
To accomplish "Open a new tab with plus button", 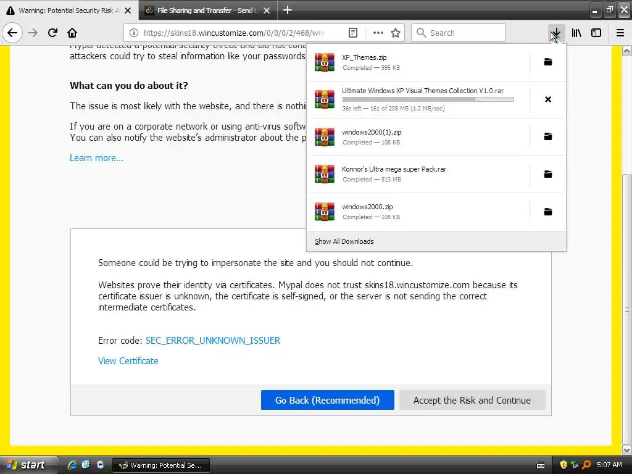I will [x=288, y=10].
